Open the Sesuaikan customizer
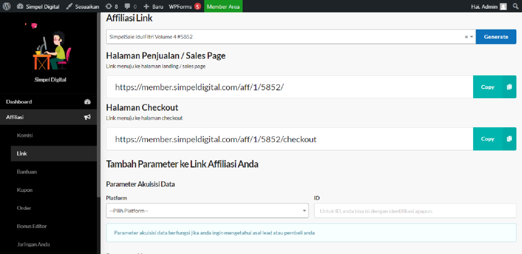Viewport: 522px width, 254px height. click(x=83, y=6)
